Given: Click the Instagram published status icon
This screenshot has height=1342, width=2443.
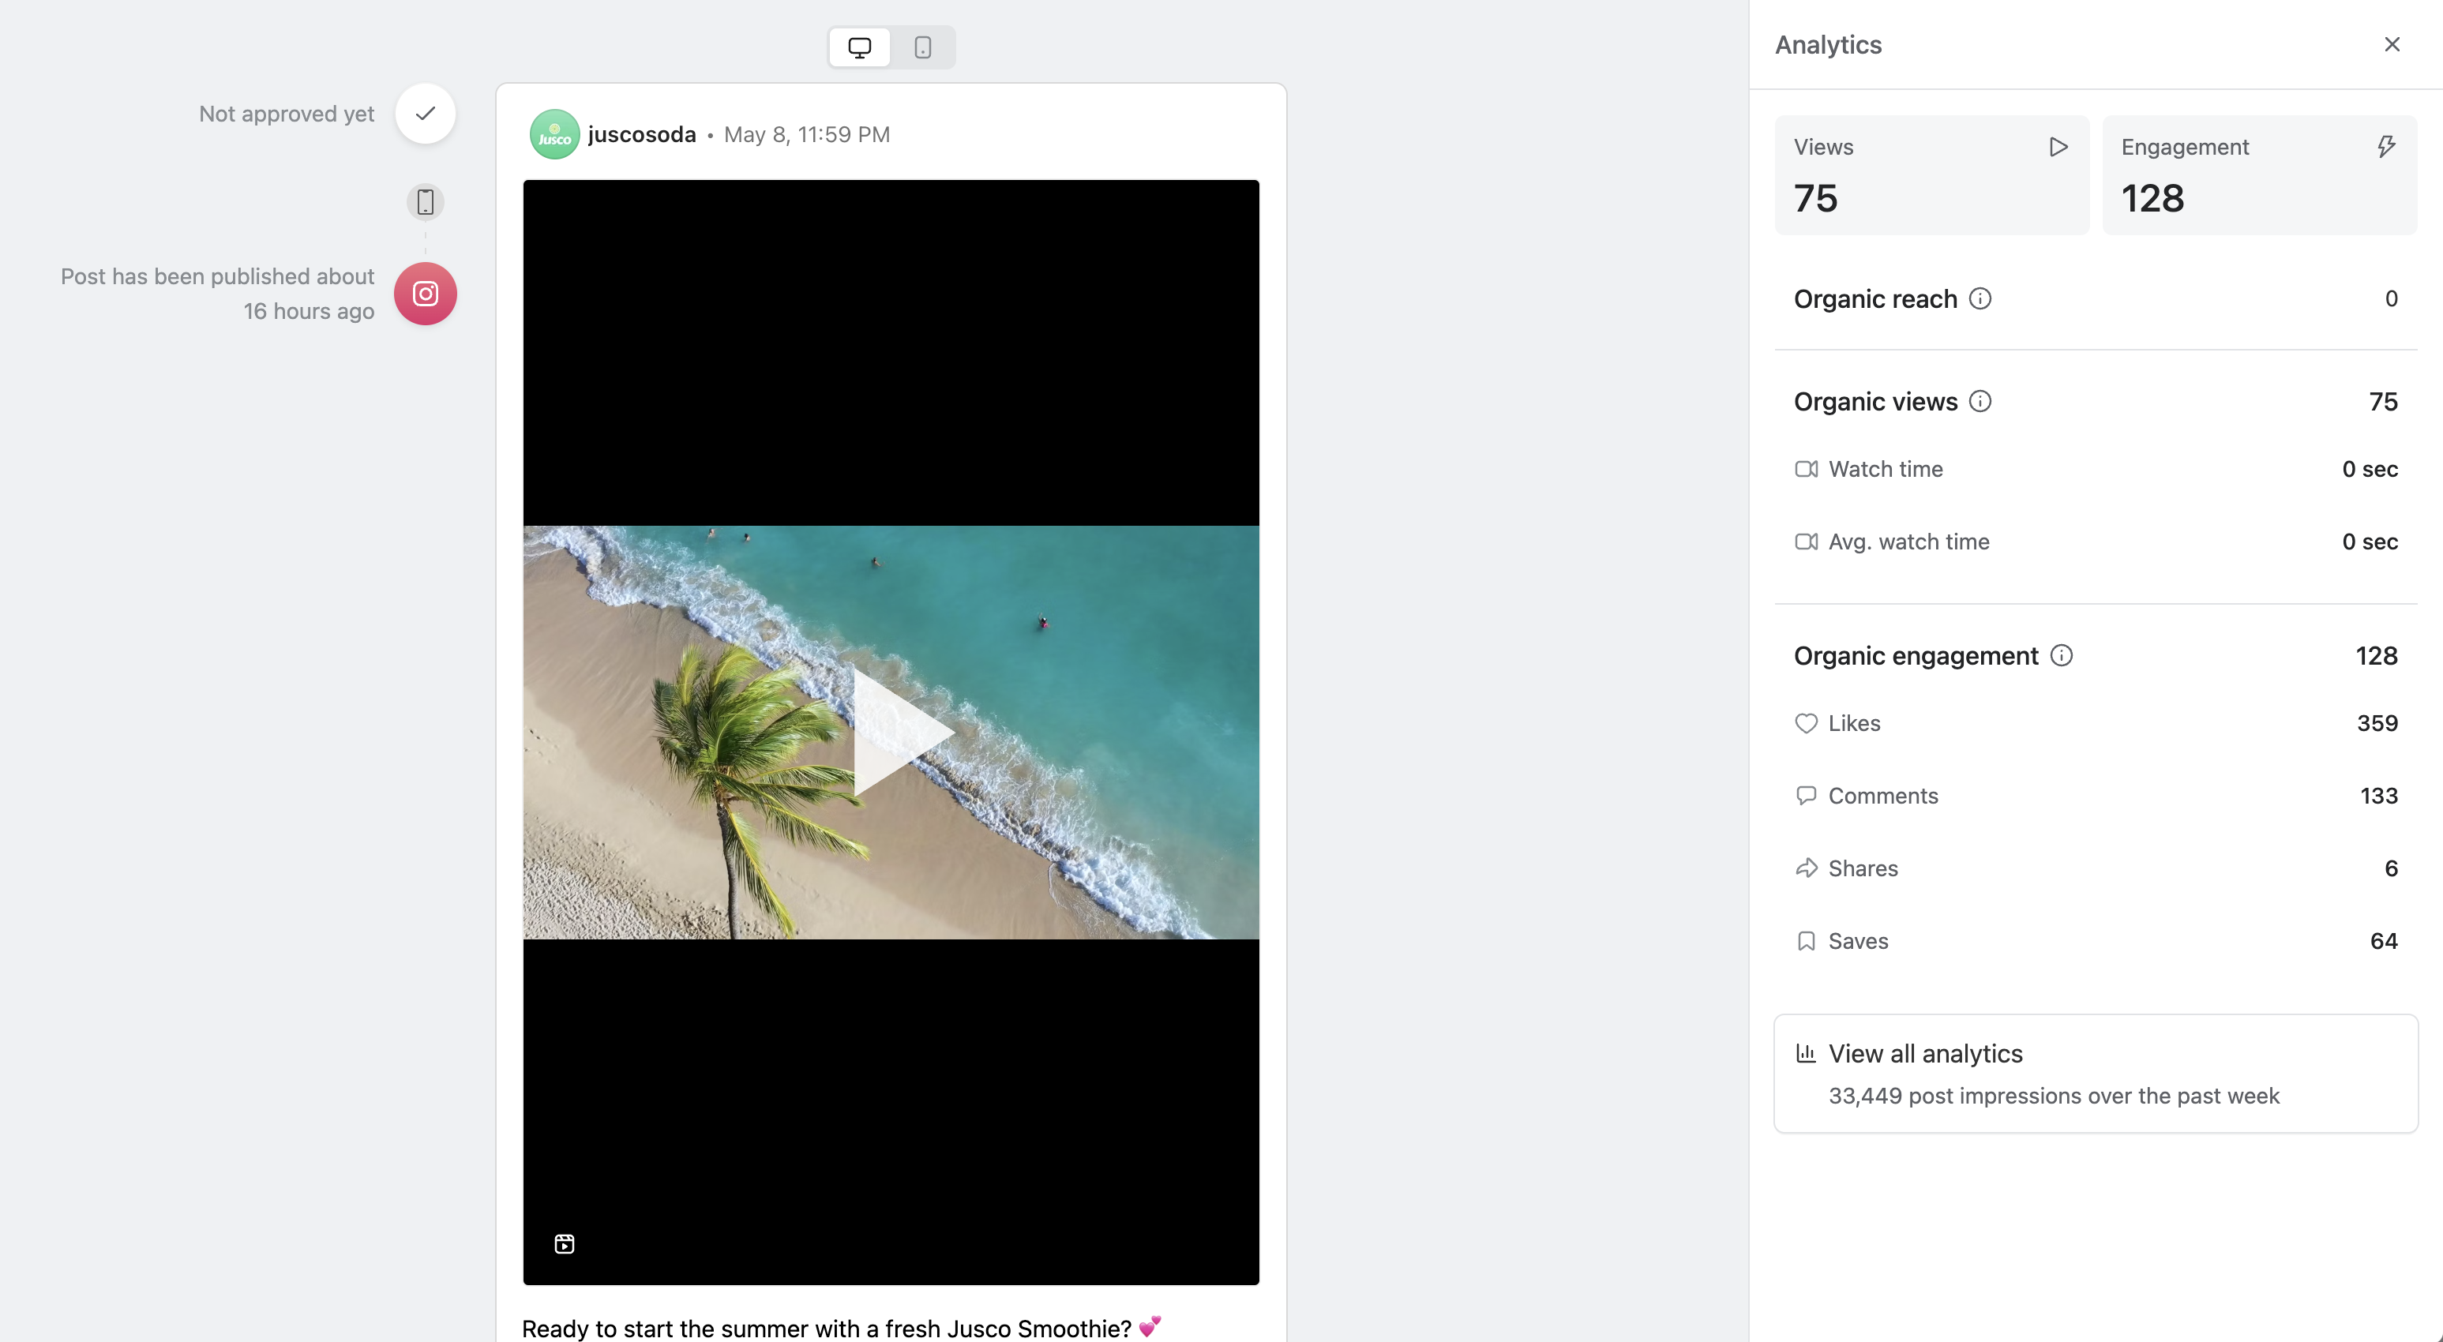Looking at the screenshot, I should 425,294.
